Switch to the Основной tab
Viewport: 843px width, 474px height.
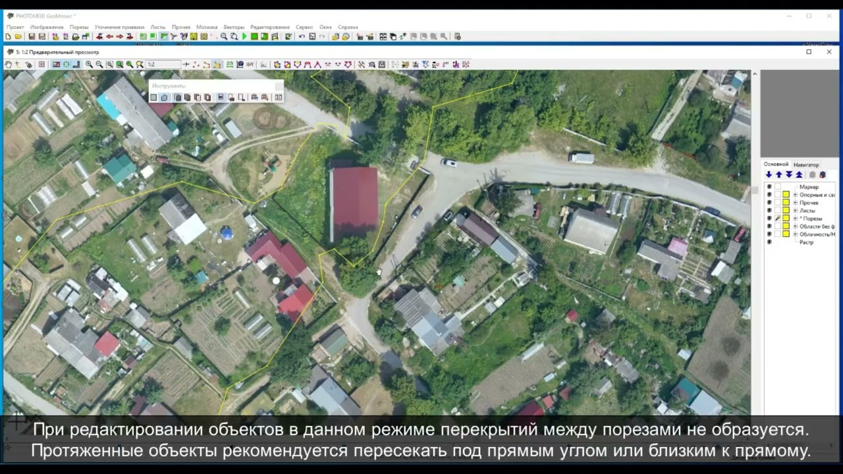pos(776,164)
